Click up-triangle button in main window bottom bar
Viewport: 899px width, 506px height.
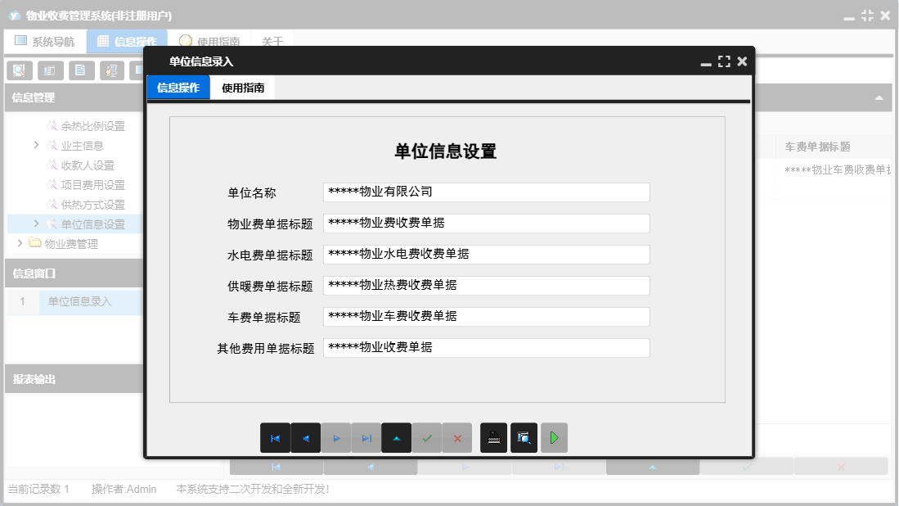point(653,467)
